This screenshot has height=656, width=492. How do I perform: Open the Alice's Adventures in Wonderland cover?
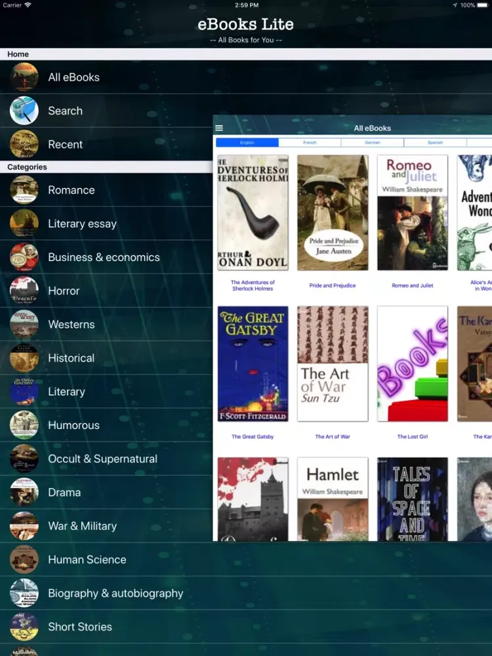[x=474, y=213]
